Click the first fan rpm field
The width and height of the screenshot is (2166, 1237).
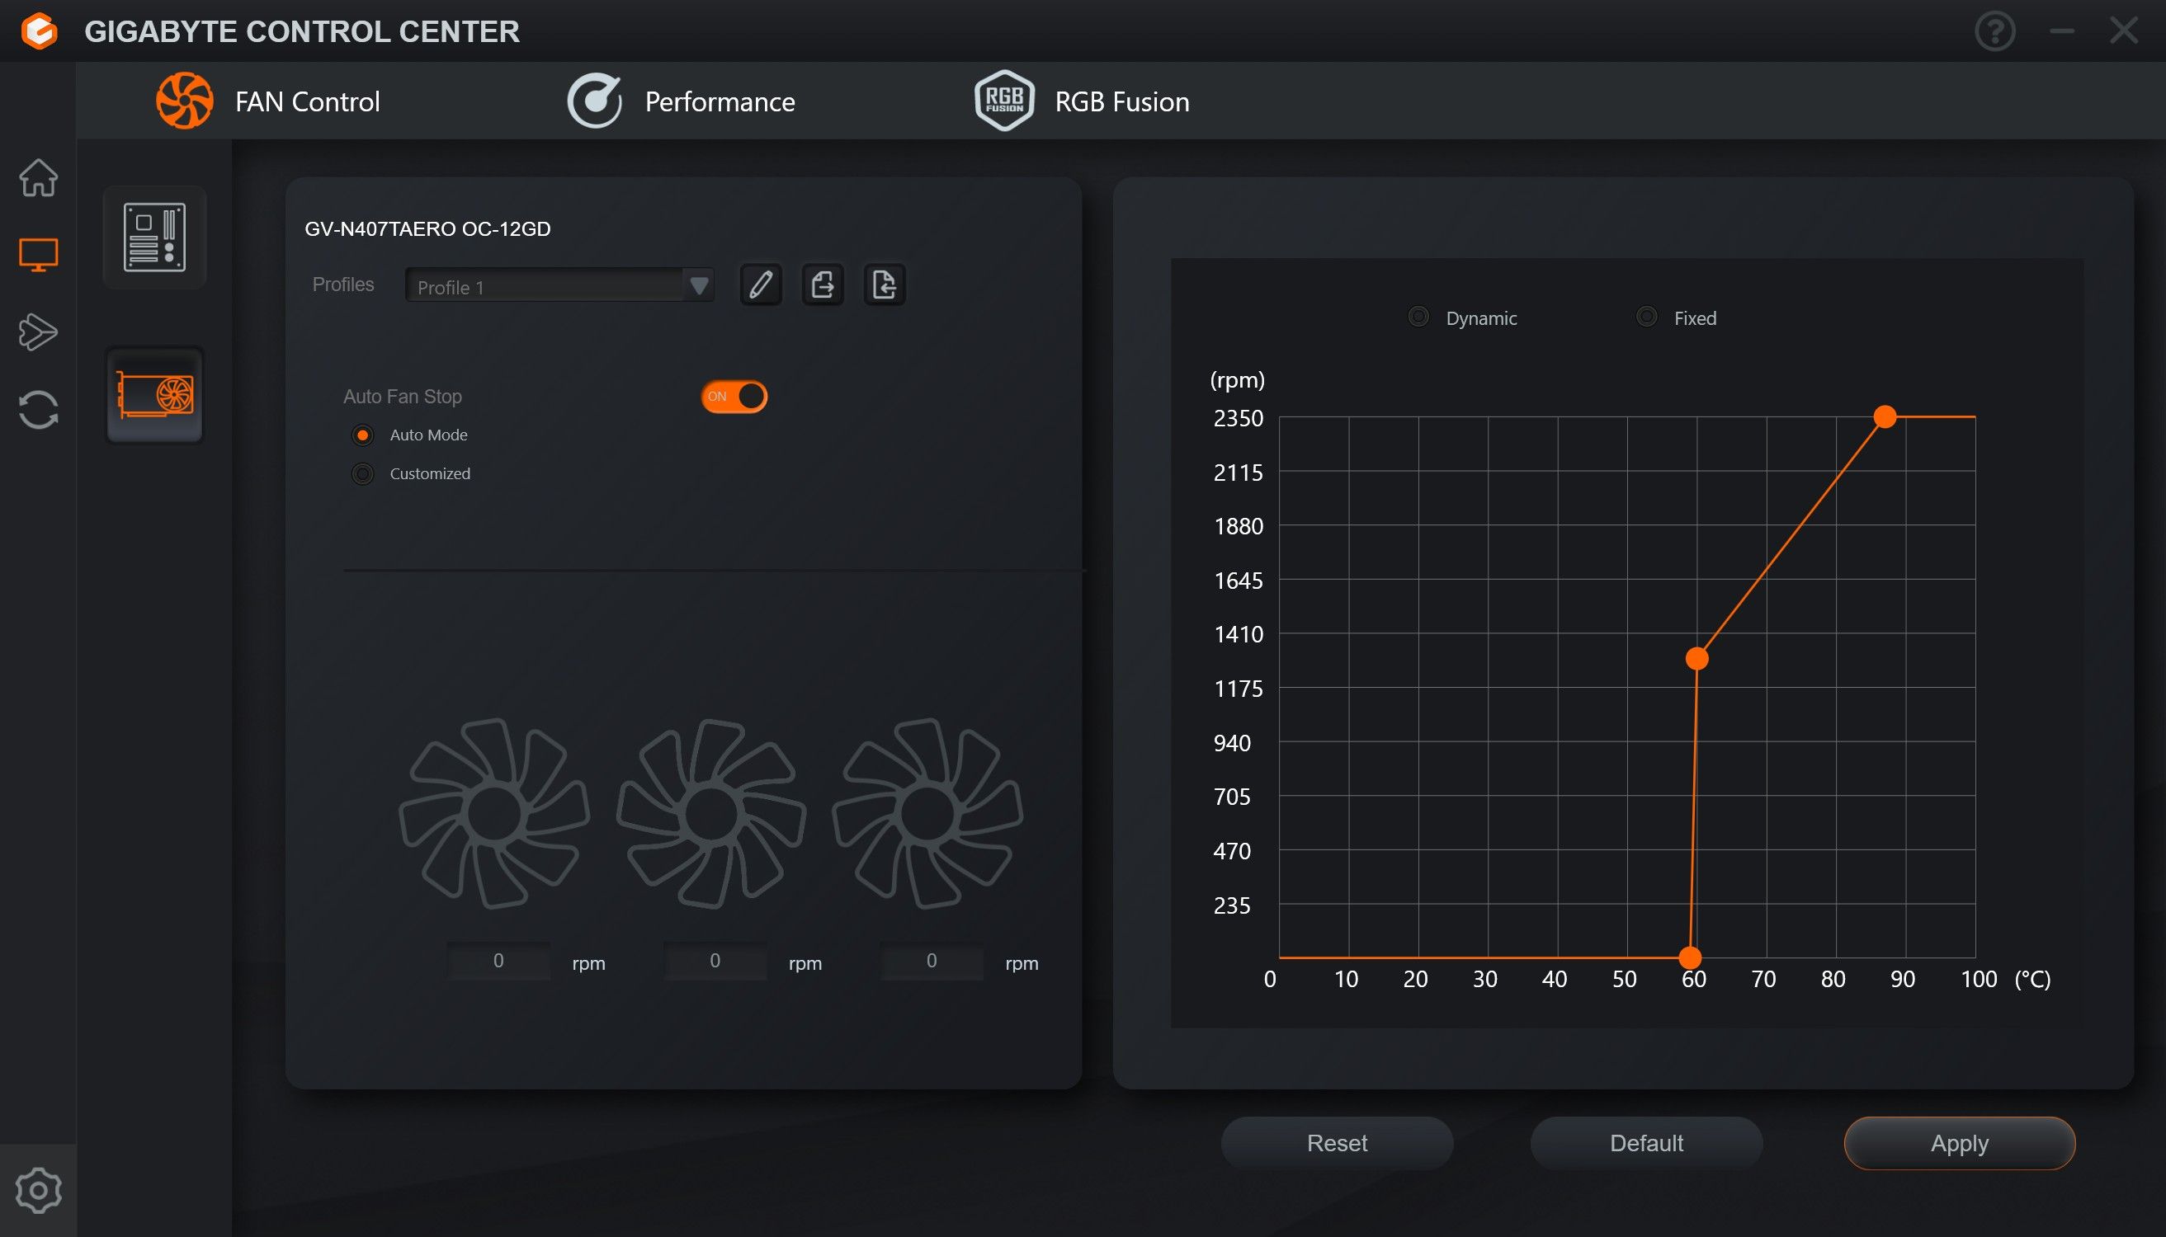[x=499, y=961]
